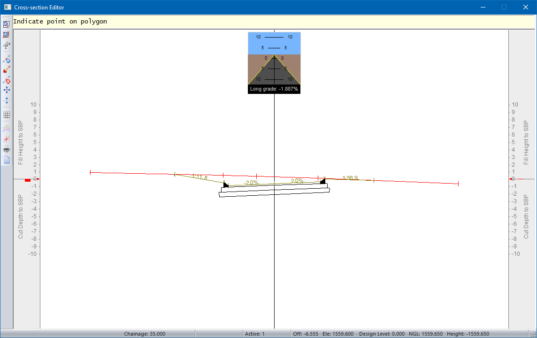Select the delete point tool
The height and width of the screenshot is (338, 537).
coord(7,80)
